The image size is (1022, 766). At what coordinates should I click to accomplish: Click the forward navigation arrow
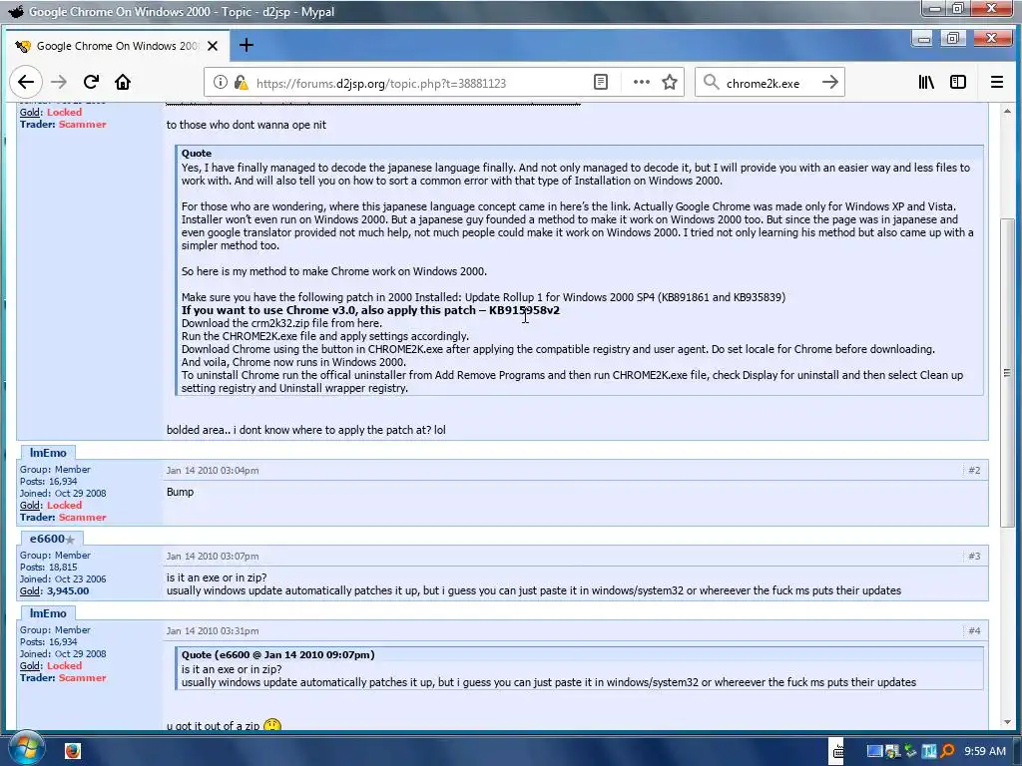pos(59,82)
